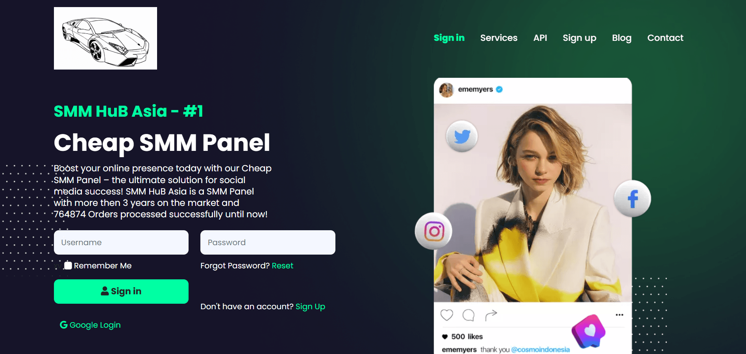Click the comment bubble icon under post
Viewport: 746px width, 354px height.
(468, 315)
